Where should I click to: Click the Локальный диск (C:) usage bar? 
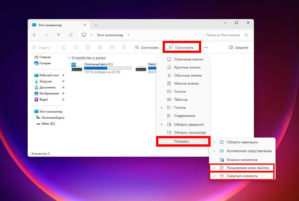pyautogui.click(x=108, y=68)
